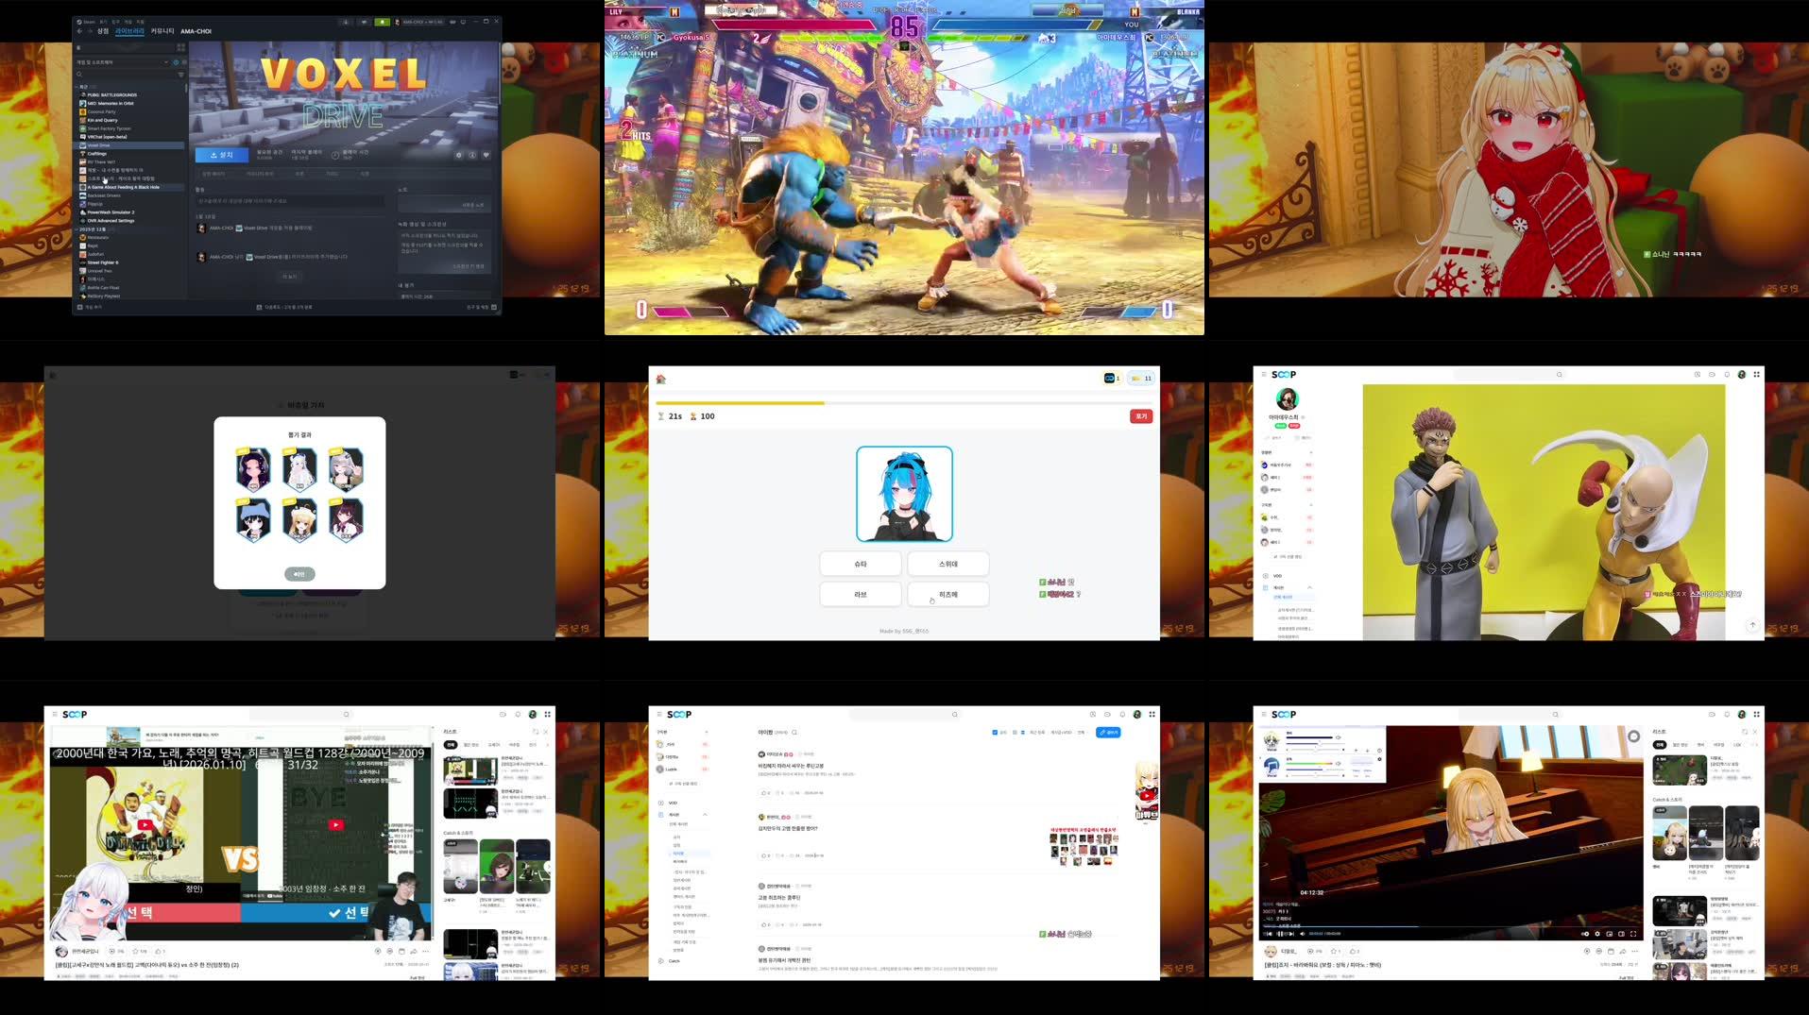Open the notifications bell on the SOOP page

tap(1121, 714)
